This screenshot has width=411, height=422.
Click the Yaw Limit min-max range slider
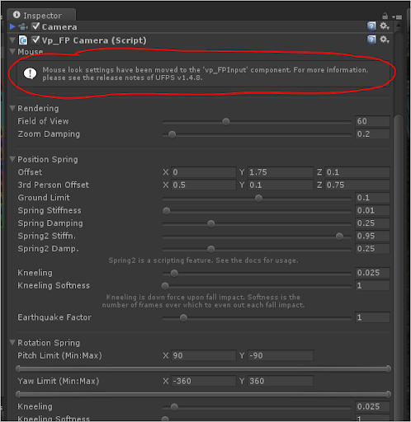pos(203,394)
